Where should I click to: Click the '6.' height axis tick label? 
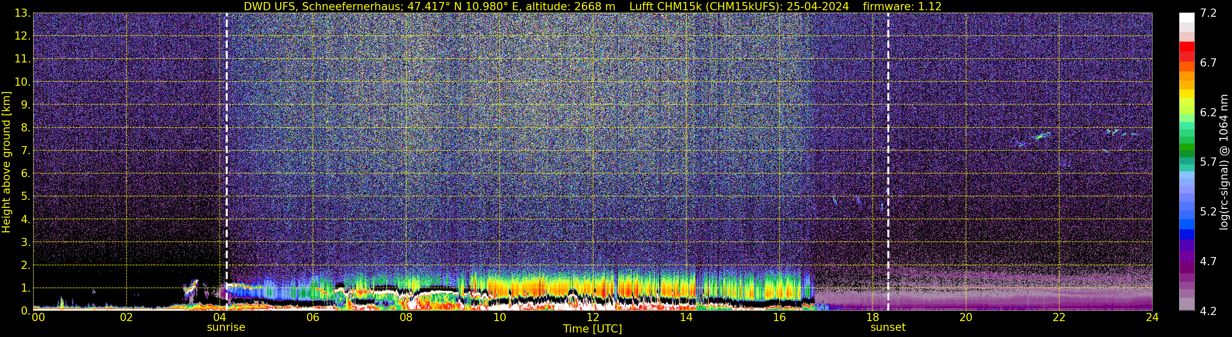tap(25, 173)
